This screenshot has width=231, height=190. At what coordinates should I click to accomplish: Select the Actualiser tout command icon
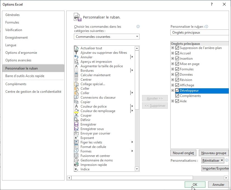click(x=76, y=48)
